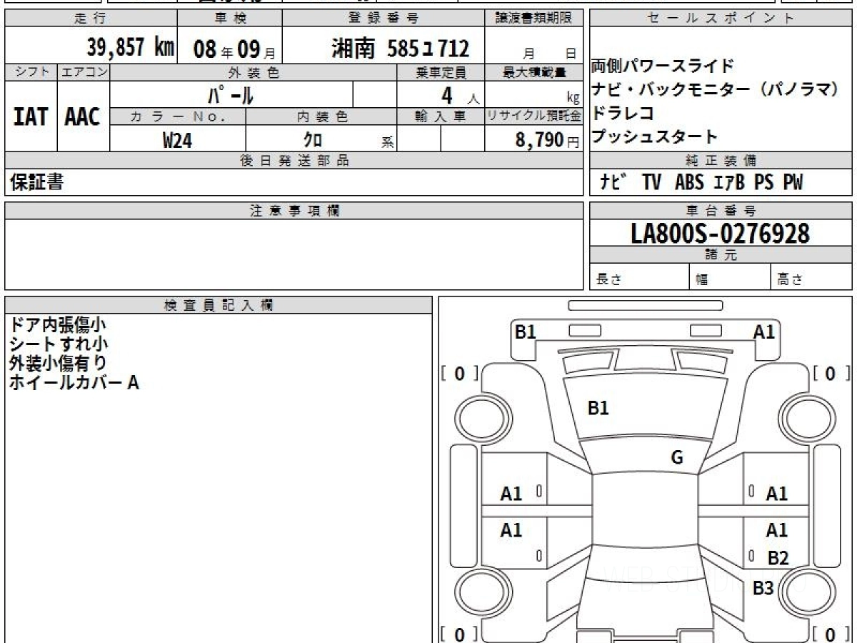Click the B3 damage mark near the rear wheel
The width and height of the screenshot is (857, 643).
(x=763, y=589)
